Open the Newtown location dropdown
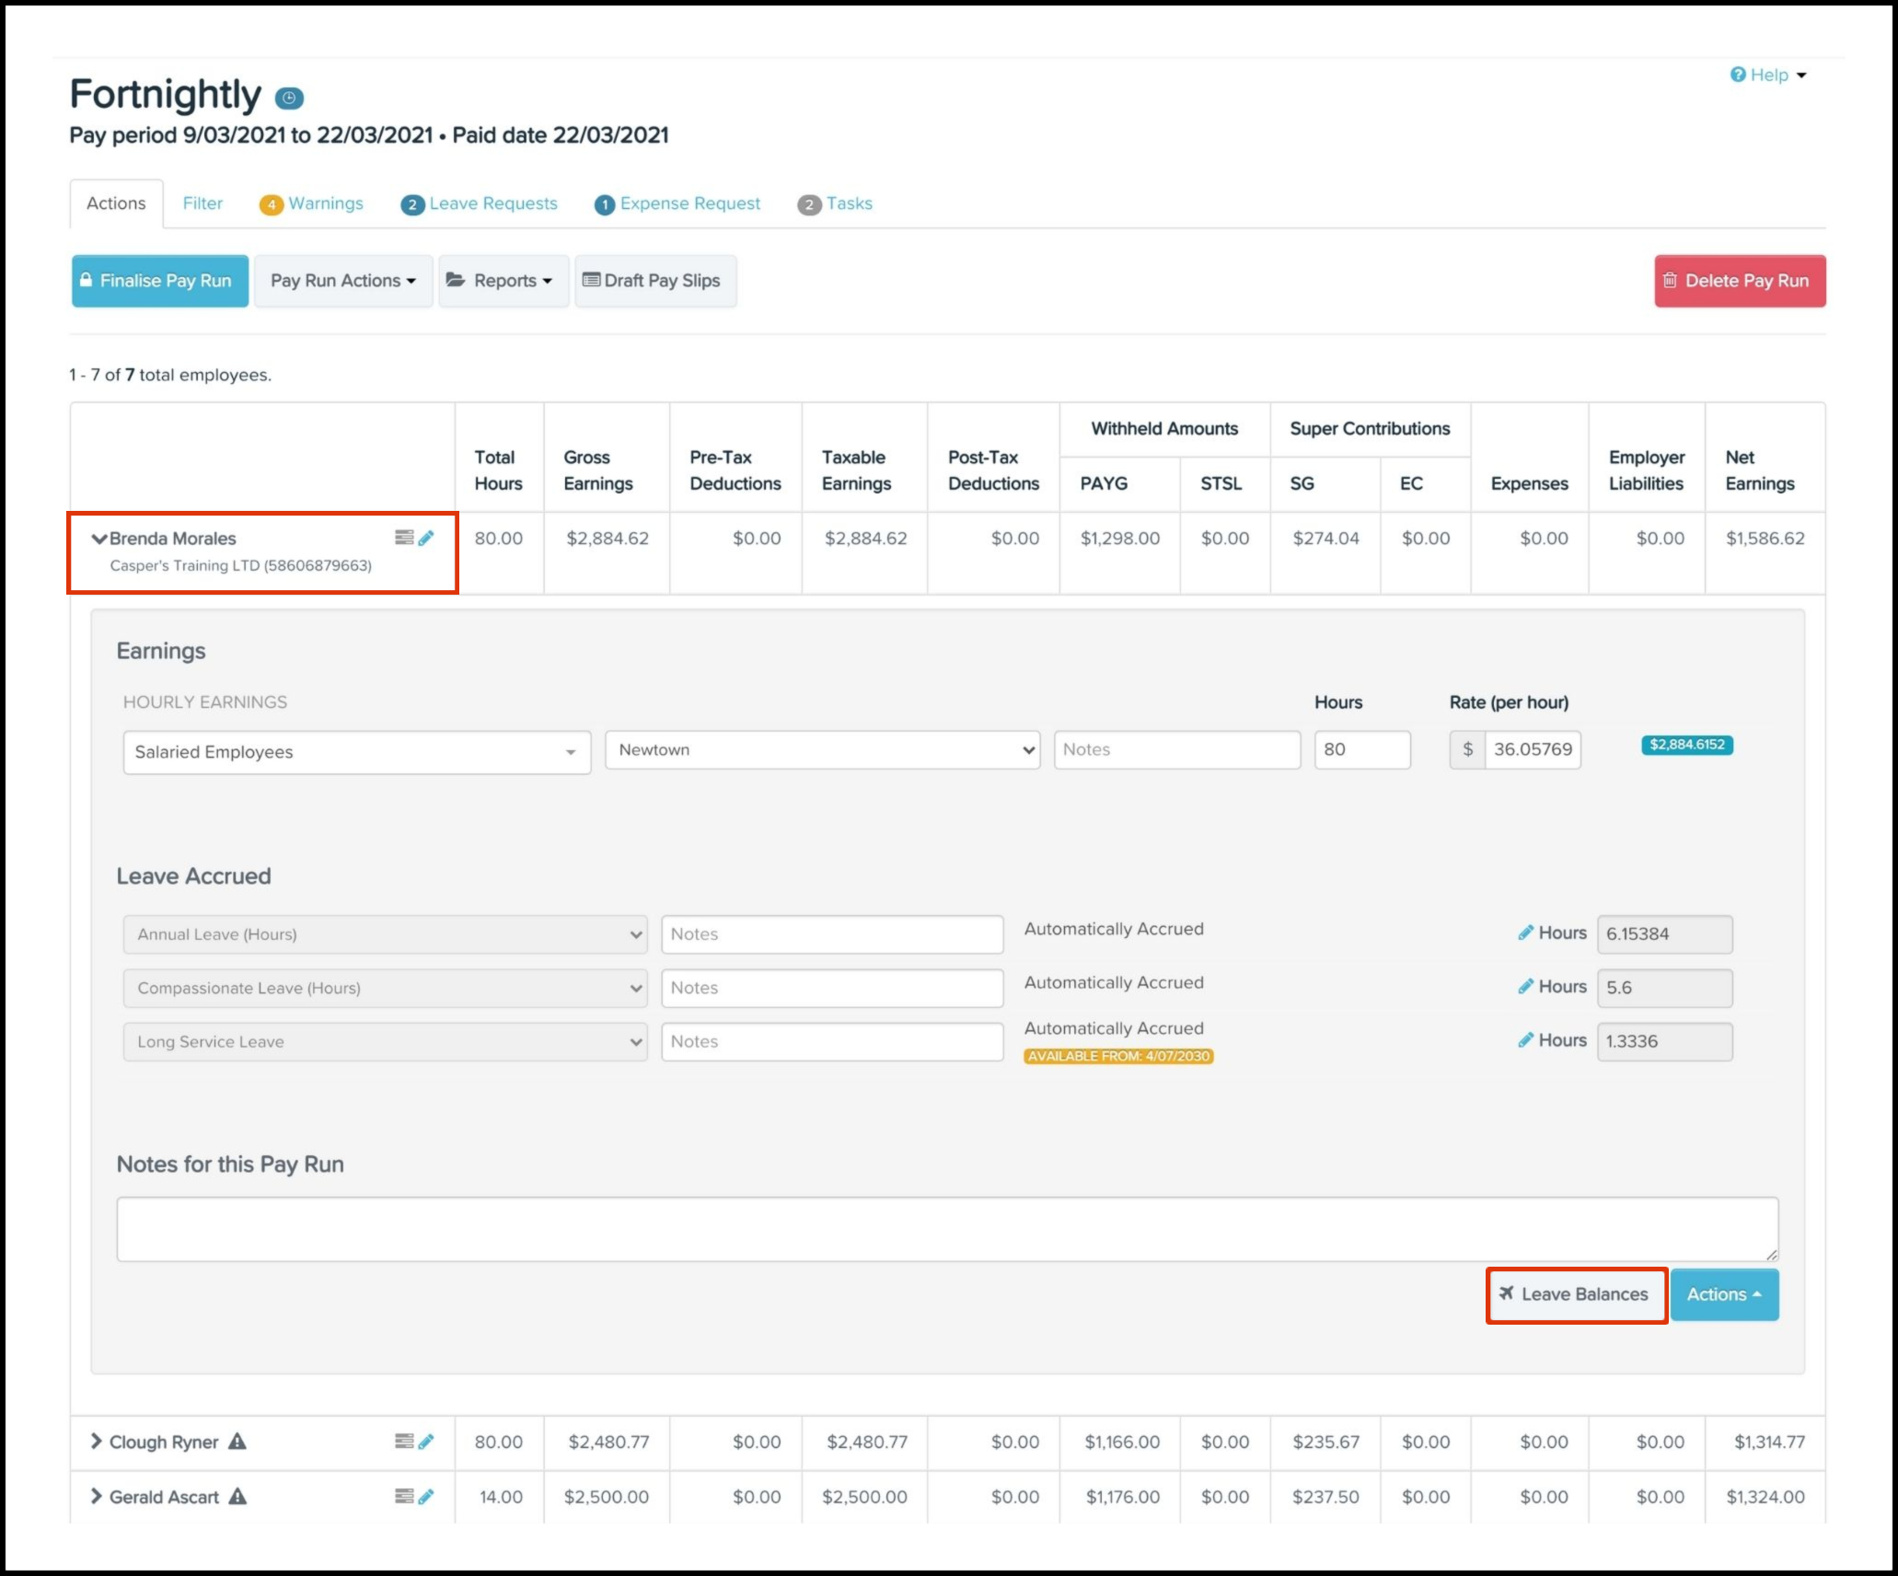 point(822,750)
